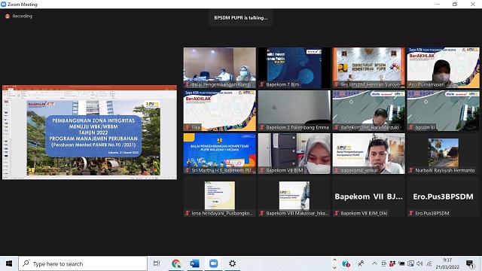The image size is (482, 271).
Task: Select the Sri Martha H S_Bapekom video tile
Action: (219, 154)
